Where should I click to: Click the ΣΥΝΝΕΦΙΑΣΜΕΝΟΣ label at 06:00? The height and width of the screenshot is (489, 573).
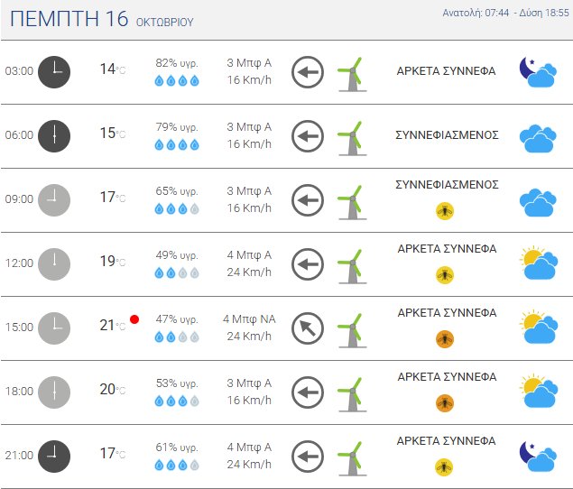(447, 134)
